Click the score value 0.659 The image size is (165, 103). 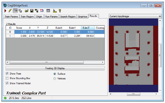[23, 36]
